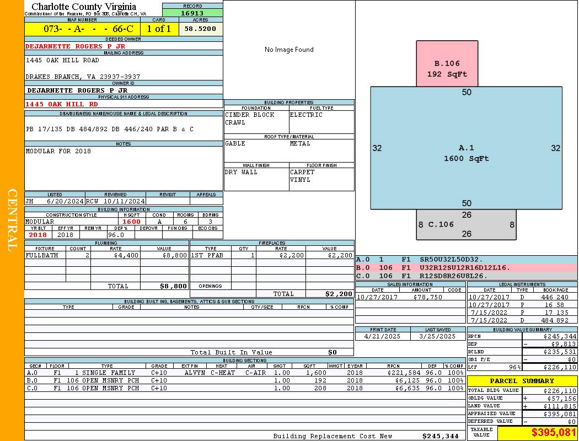This screenshot has height=441, width=579.
Task: Click red taxable value $395,081
Action: click(x=554, y=433)
